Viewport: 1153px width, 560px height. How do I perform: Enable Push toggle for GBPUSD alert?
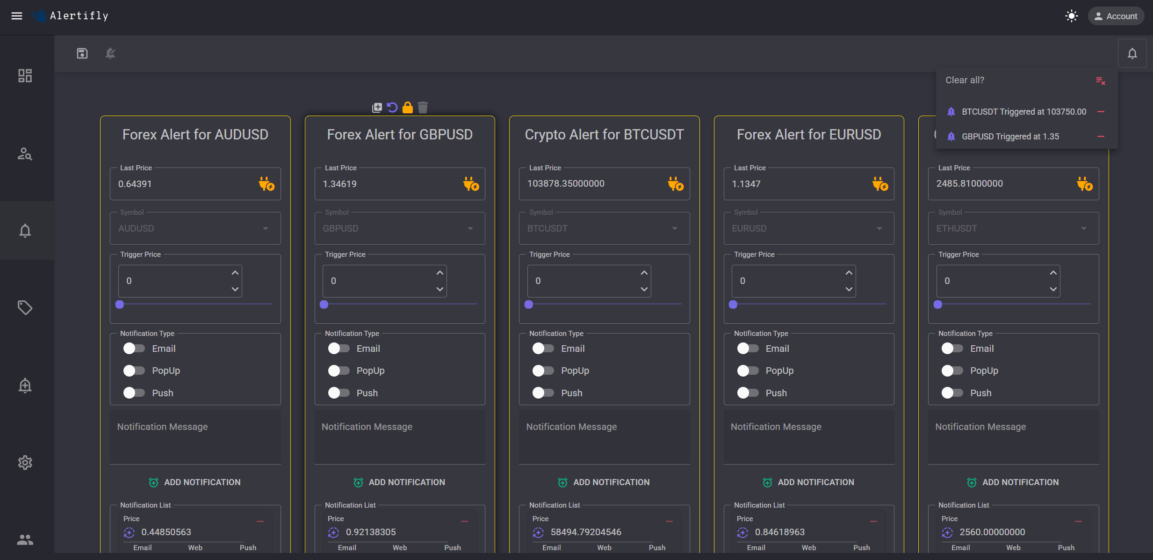click(339, 393)
